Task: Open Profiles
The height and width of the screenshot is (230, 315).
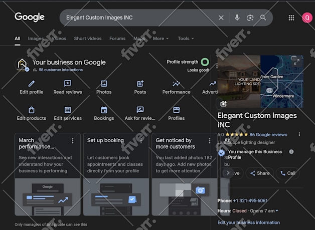Action: pos(176,114)
